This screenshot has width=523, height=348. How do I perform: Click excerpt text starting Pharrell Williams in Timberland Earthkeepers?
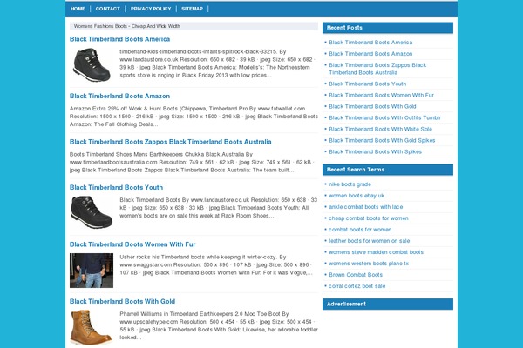pyautogui.click(x=219, y=325)
